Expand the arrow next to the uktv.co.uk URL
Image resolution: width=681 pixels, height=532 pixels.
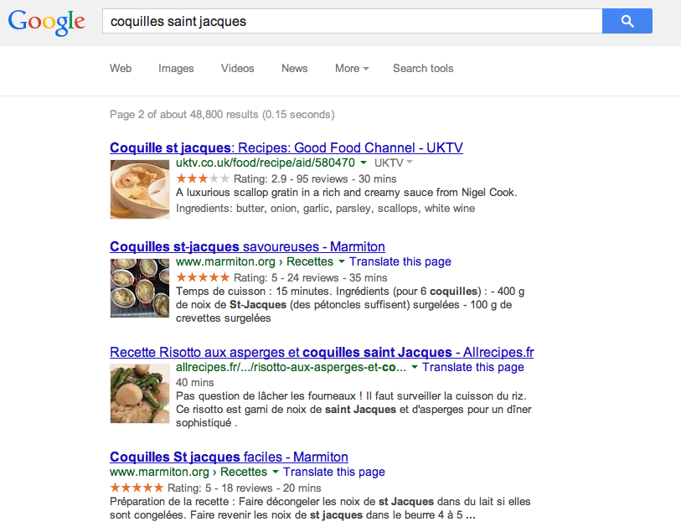click(x=364, y=163)
